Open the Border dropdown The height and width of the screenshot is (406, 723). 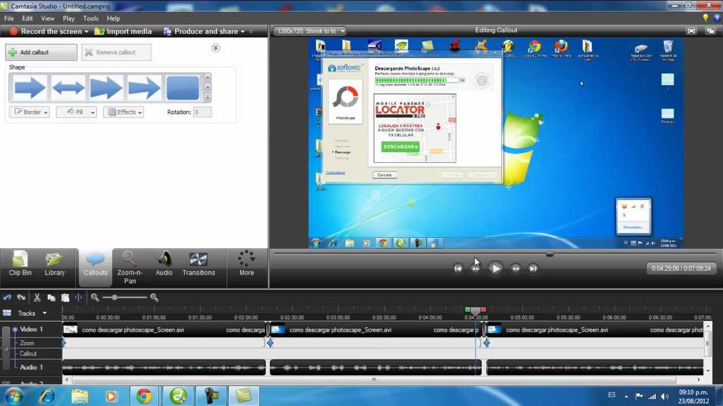[x=29, y=112]
